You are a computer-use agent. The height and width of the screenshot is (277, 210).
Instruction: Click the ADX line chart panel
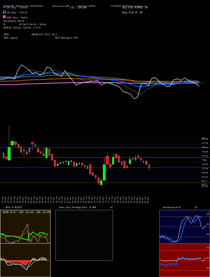25,227
